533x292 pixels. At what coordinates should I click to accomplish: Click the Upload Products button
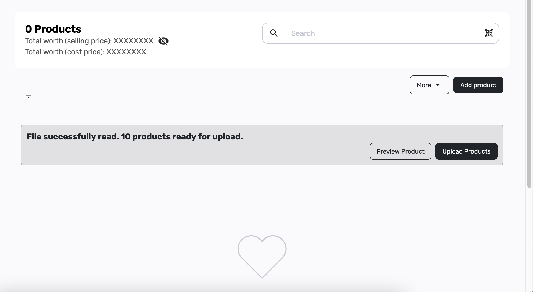[x=466, y=151]
